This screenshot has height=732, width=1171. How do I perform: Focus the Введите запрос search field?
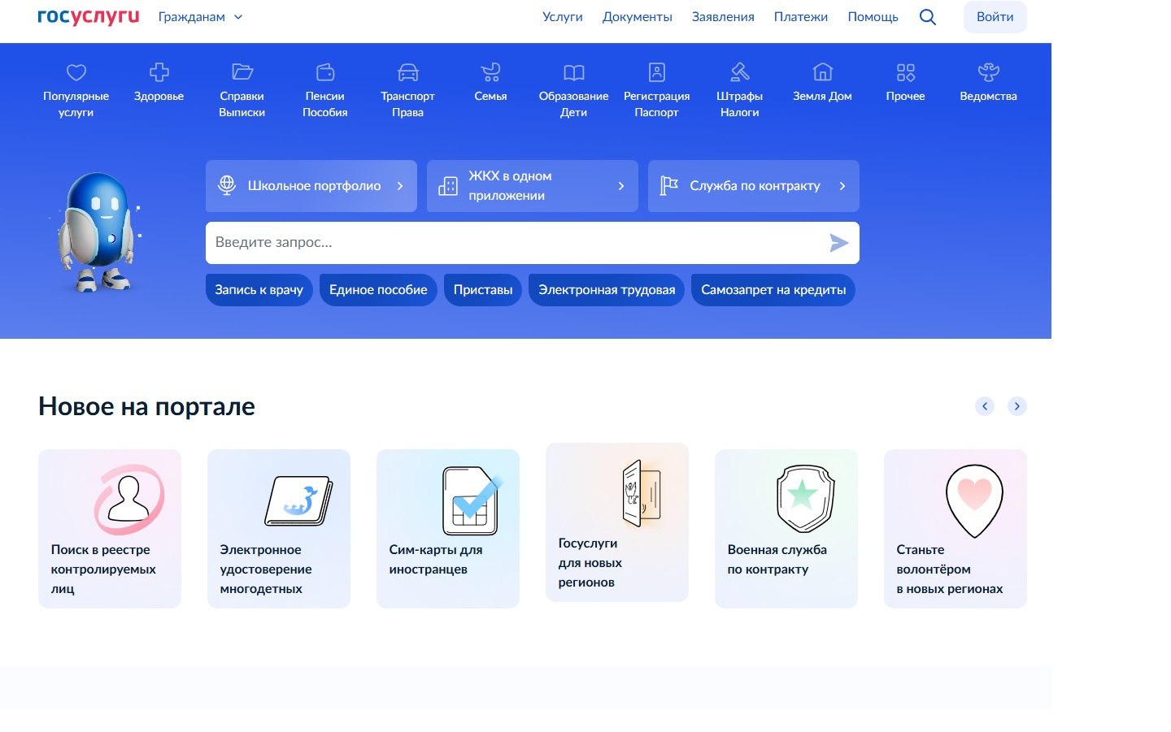coord(533,243)
